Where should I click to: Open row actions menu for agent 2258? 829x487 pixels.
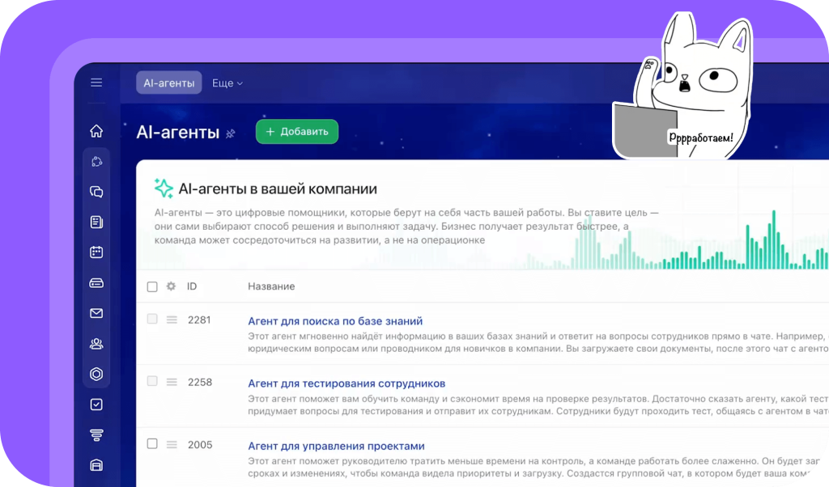tap(172, 382)
